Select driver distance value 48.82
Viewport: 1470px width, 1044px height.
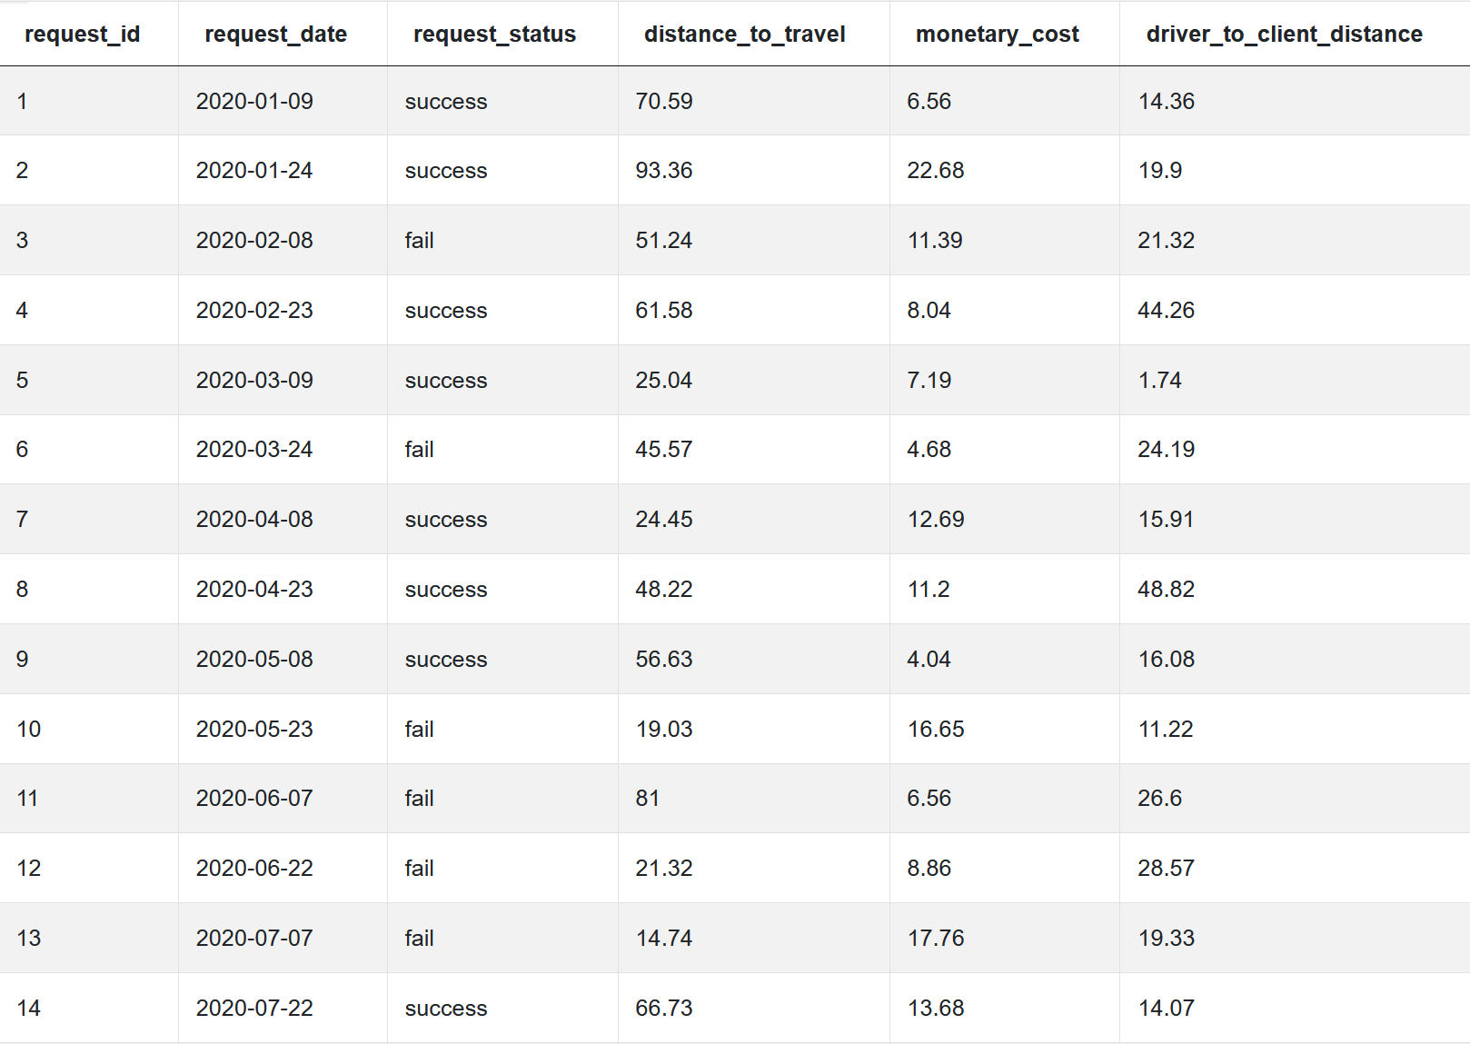[1167, 589]
